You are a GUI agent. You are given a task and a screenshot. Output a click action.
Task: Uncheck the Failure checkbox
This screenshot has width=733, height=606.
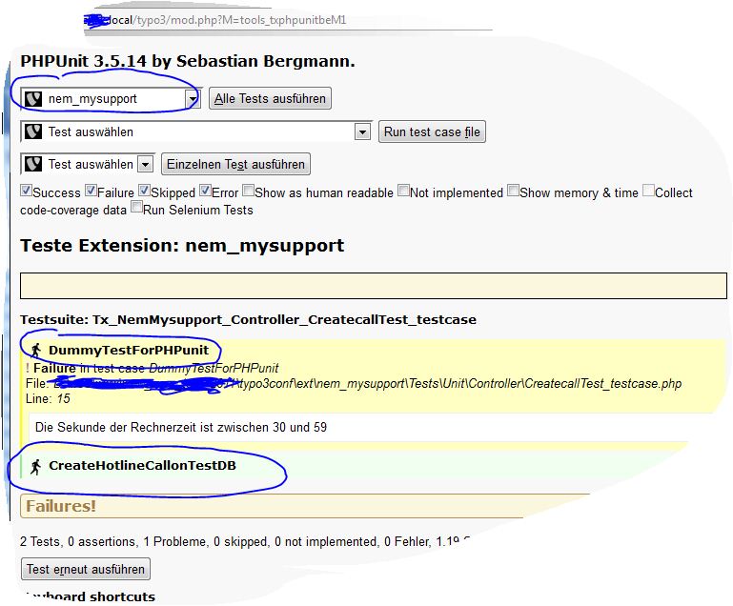click(91, 191)
